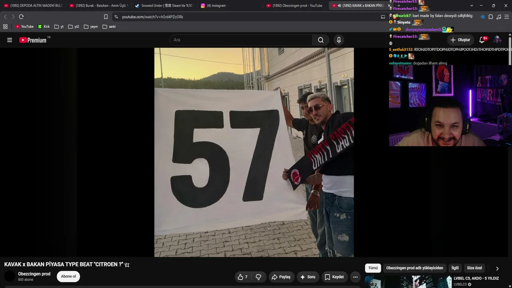Open the browser main menu
The width and height of the screenshot is (512, 288).
507,17
